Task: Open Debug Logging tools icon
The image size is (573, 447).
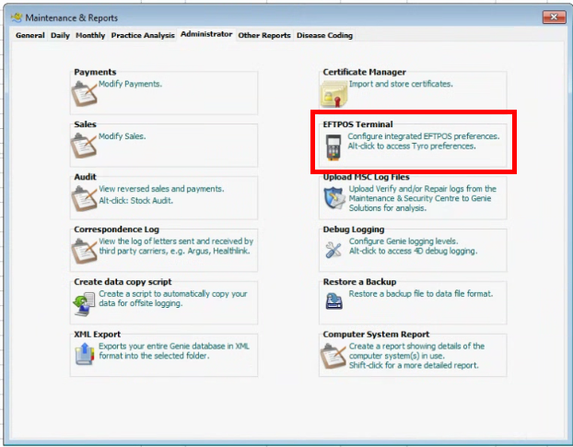Action: 333,251
